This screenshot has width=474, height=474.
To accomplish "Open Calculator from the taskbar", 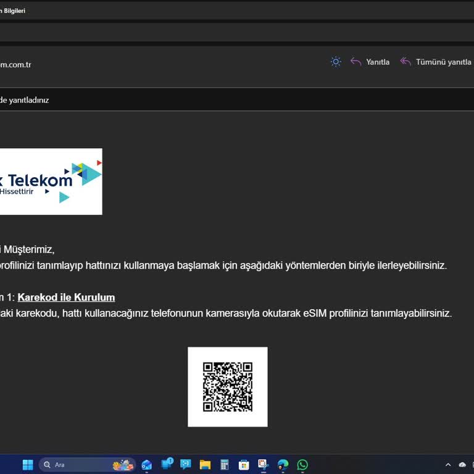I will pyautogui.click(x=224, y=465).
